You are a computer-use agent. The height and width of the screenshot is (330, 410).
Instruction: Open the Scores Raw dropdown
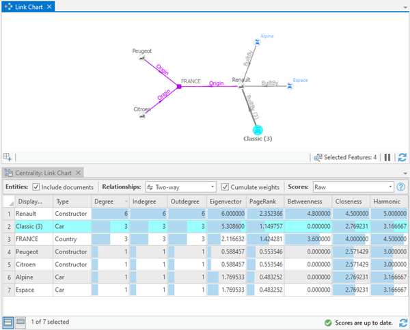[353, 187]
